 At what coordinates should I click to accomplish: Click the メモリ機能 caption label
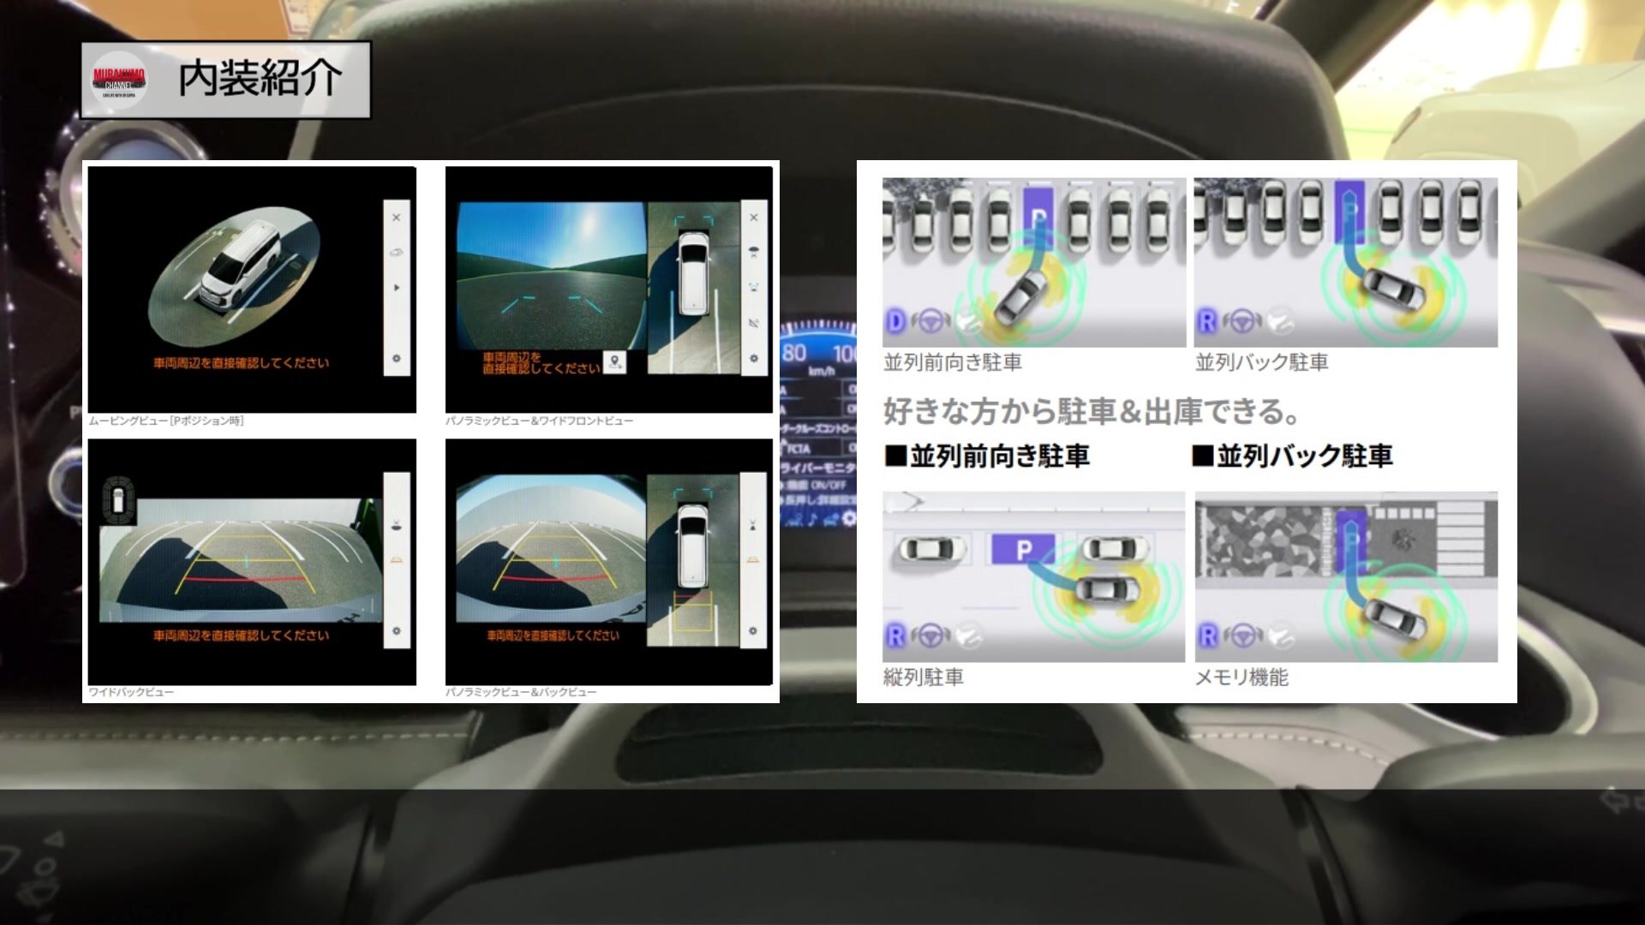(x=1241, y=677)
